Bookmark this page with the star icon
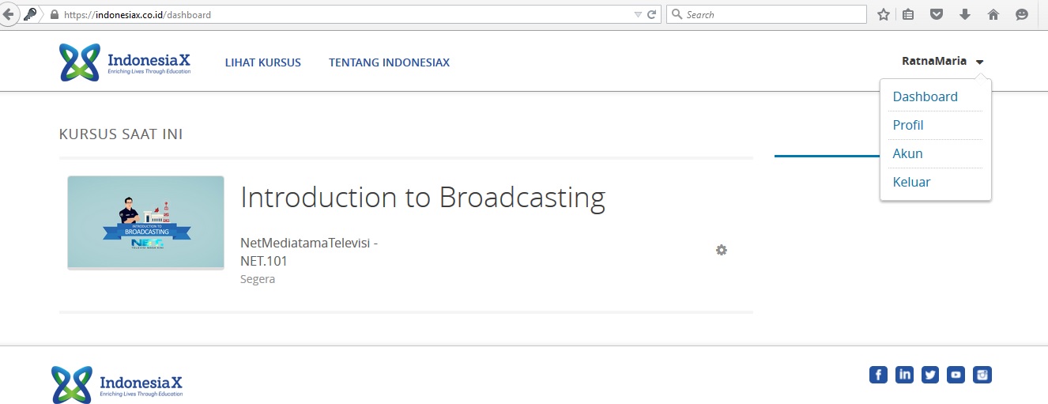The image size is (1048, 404). (884, 14)
